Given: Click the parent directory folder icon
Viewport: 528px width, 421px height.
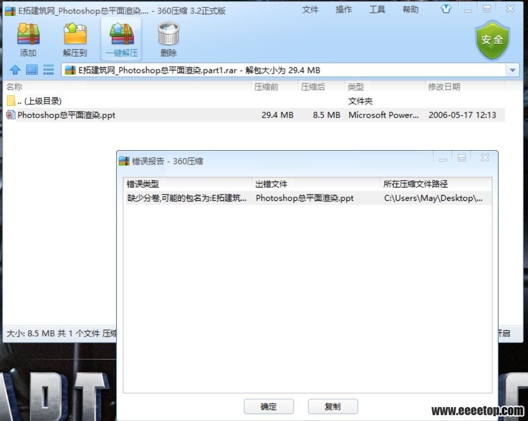Looking at the screenshot, I should [x=11, y=100].
